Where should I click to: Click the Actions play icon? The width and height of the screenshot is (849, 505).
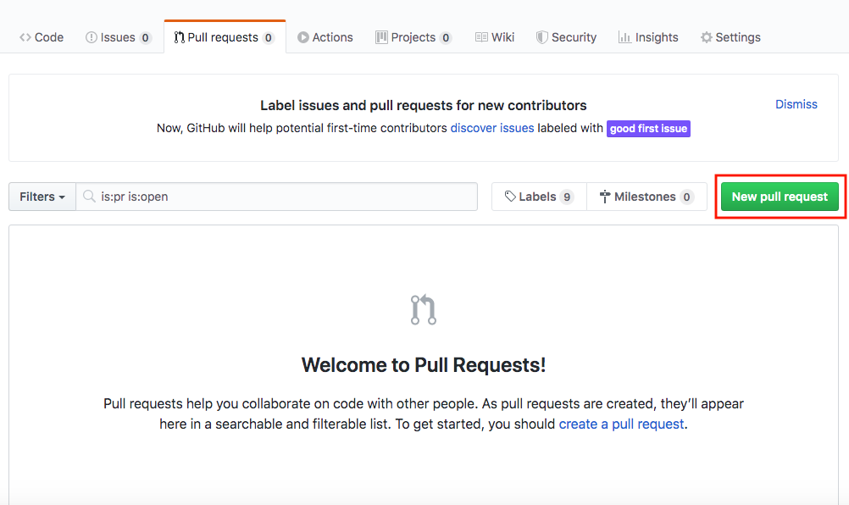coord(303,37)
